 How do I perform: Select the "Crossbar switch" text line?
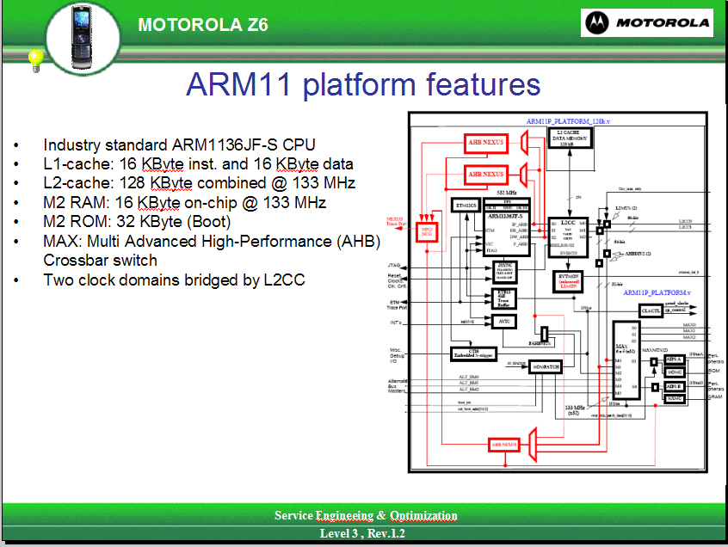[101, 261]
